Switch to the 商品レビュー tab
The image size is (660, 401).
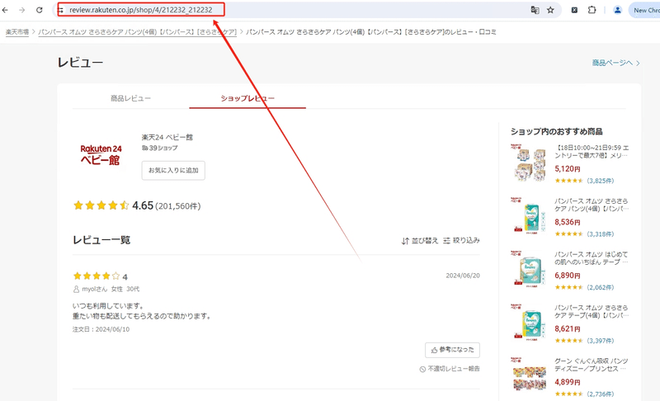click(x=130, y=98)
